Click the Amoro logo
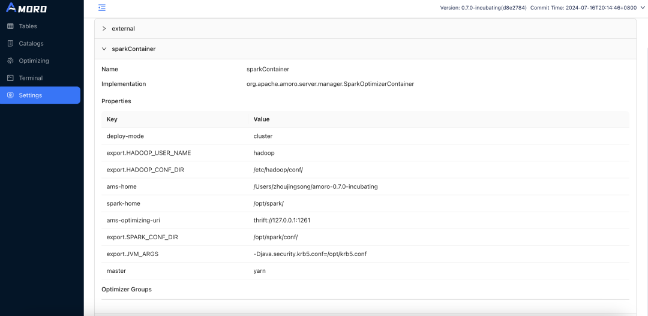Image resolution: width=648 pixels, height=316 pixels. [26, 8]
